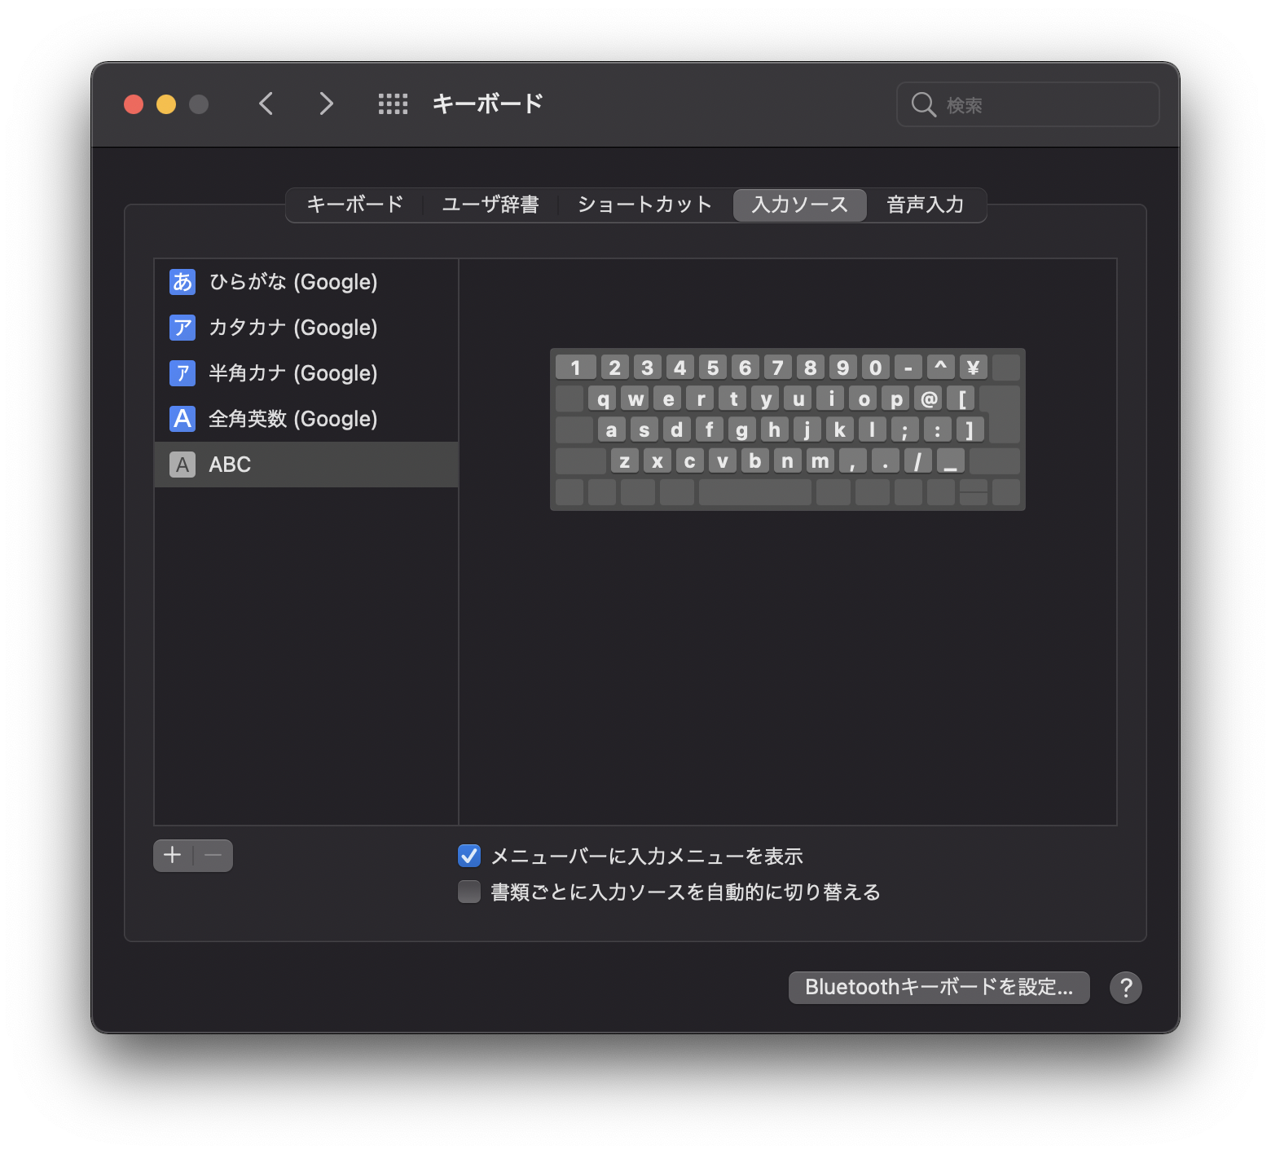Image resolution: width=1271 pixels, height=1154 pixels.
Task: Uncheck メニューバーに入力メニューを表示
Action: (468, 856)
